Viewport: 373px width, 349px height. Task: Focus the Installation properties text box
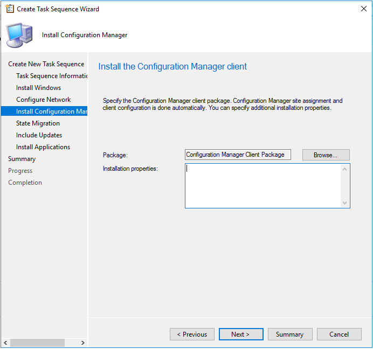point(263,186)
